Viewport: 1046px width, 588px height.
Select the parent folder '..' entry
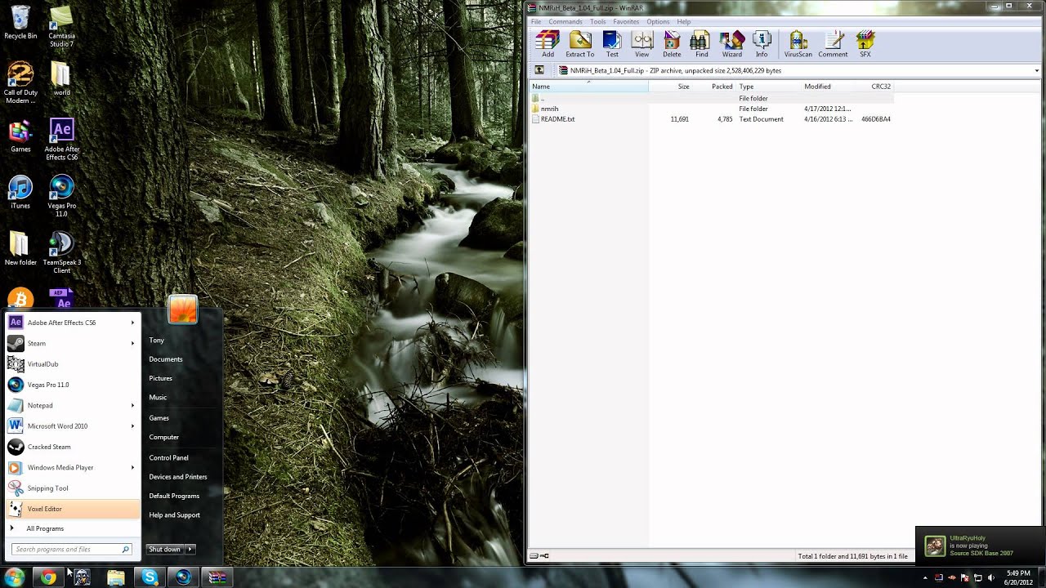click(x=538, y=98)
